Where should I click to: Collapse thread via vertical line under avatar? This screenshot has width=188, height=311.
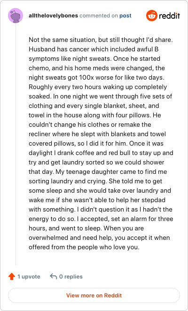pos(16,144)
